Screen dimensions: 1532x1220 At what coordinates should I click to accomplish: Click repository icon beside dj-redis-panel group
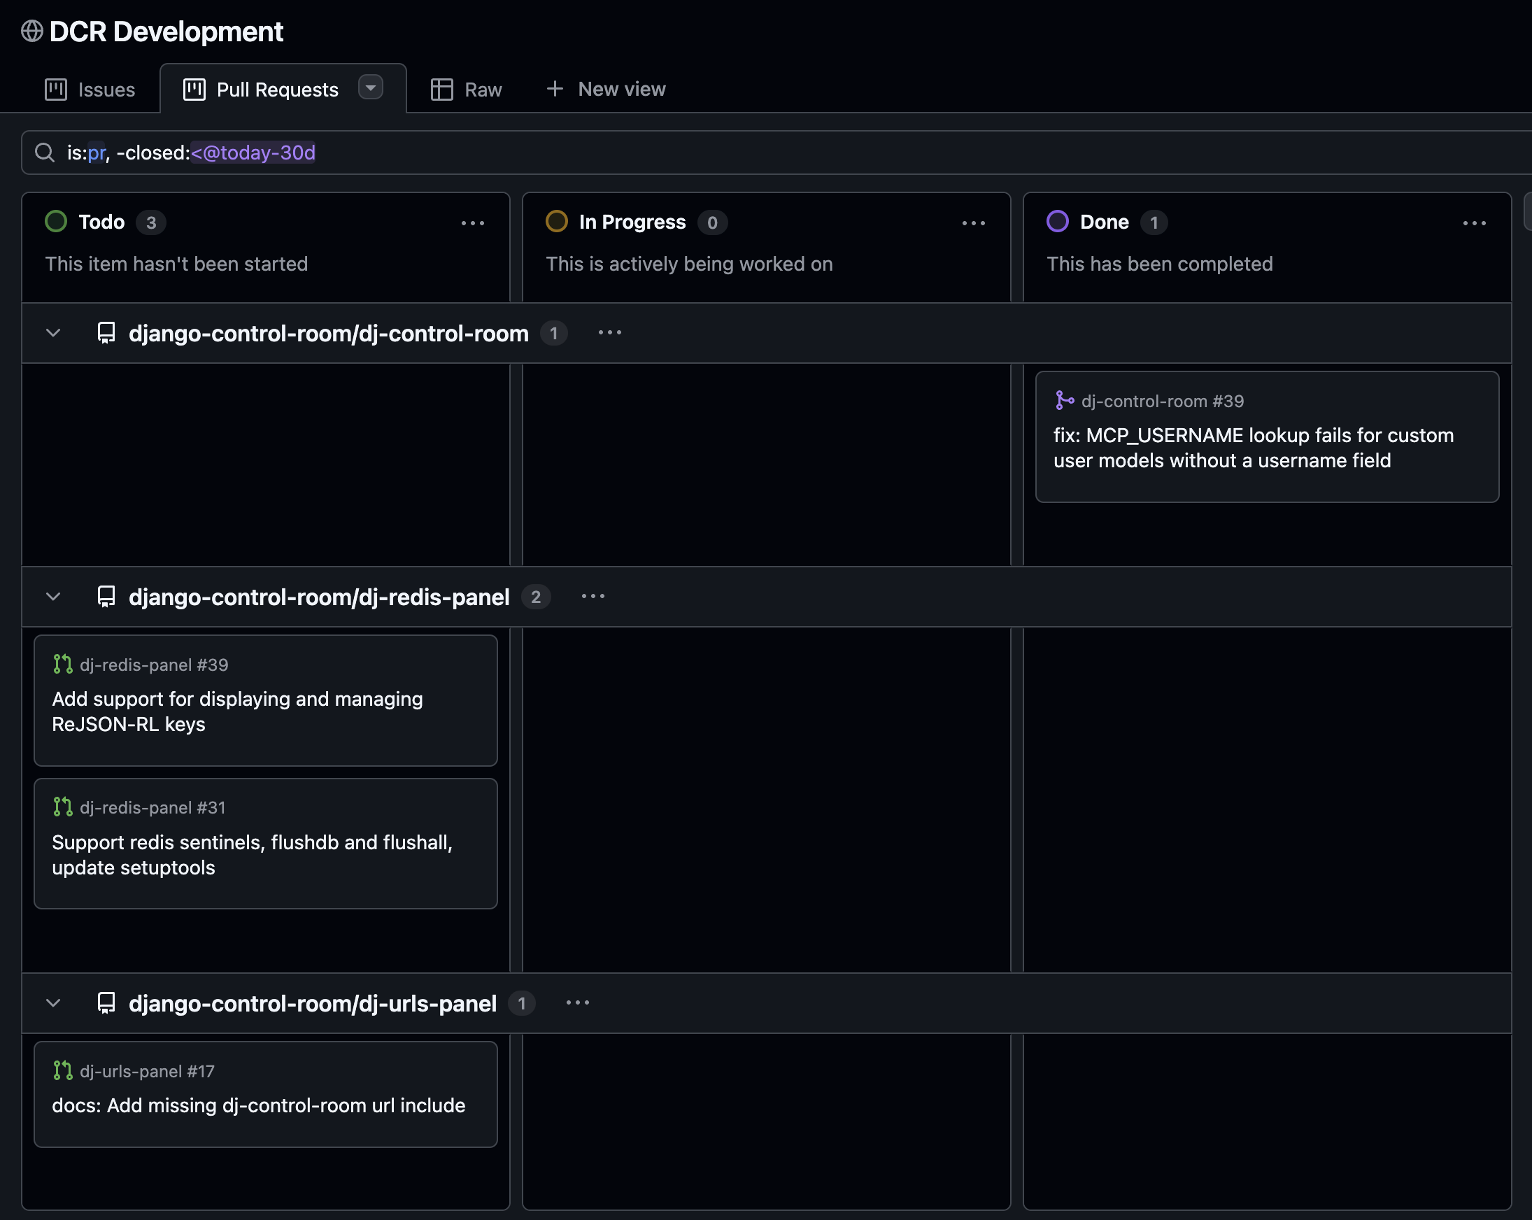tap(106, 597)
